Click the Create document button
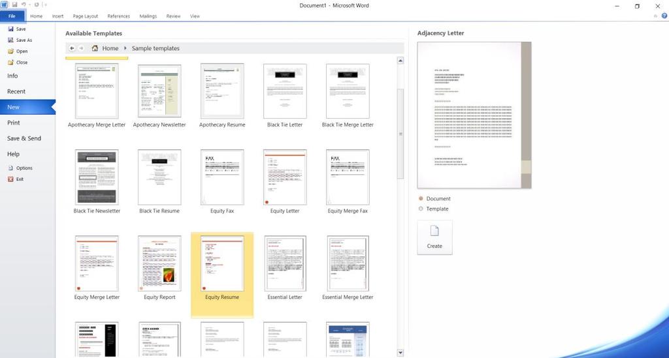669x358 pixels. tap(434, 237)
